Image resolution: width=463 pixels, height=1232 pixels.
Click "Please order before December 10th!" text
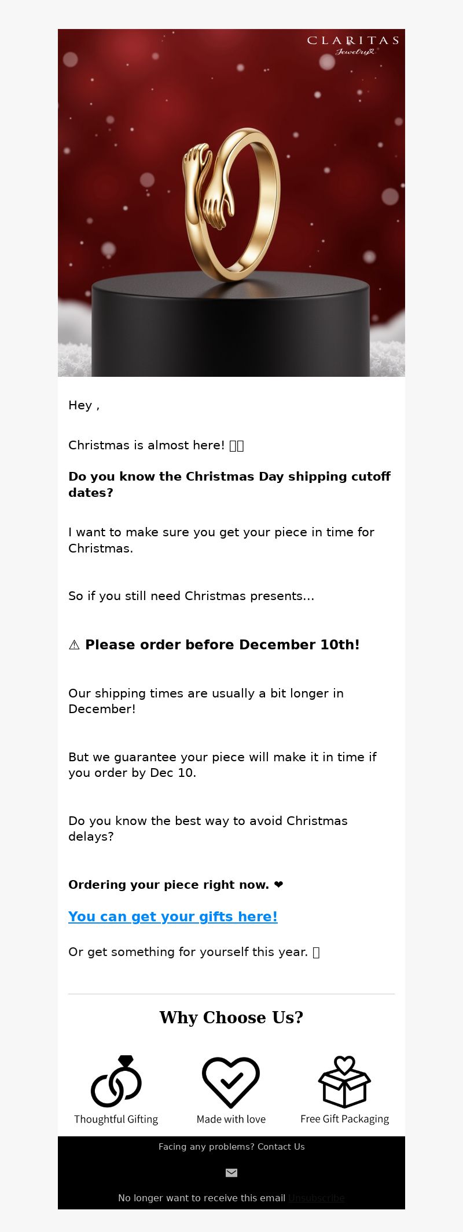click(x=222, y=645)
